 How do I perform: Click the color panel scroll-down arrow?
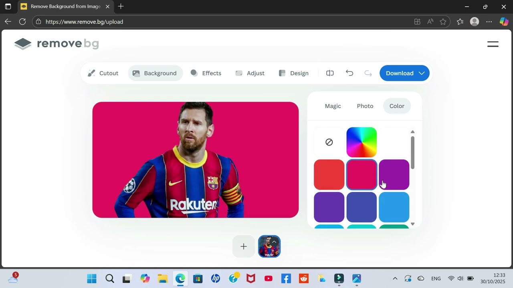412,224
